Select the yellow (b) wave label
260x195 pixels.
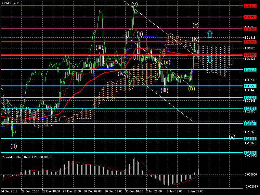click(191, 88)
